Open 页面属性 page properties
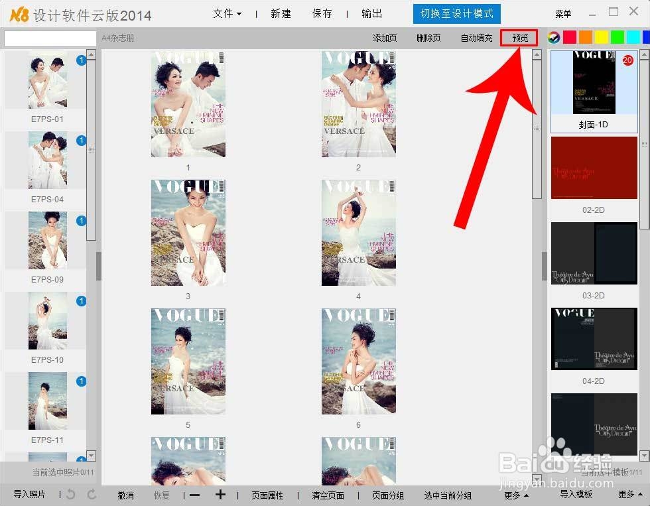Viewport: 650px width, 506px height. click(267, 495)
